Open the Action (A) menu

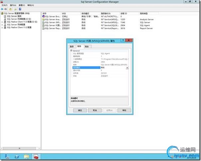[13, 5]
